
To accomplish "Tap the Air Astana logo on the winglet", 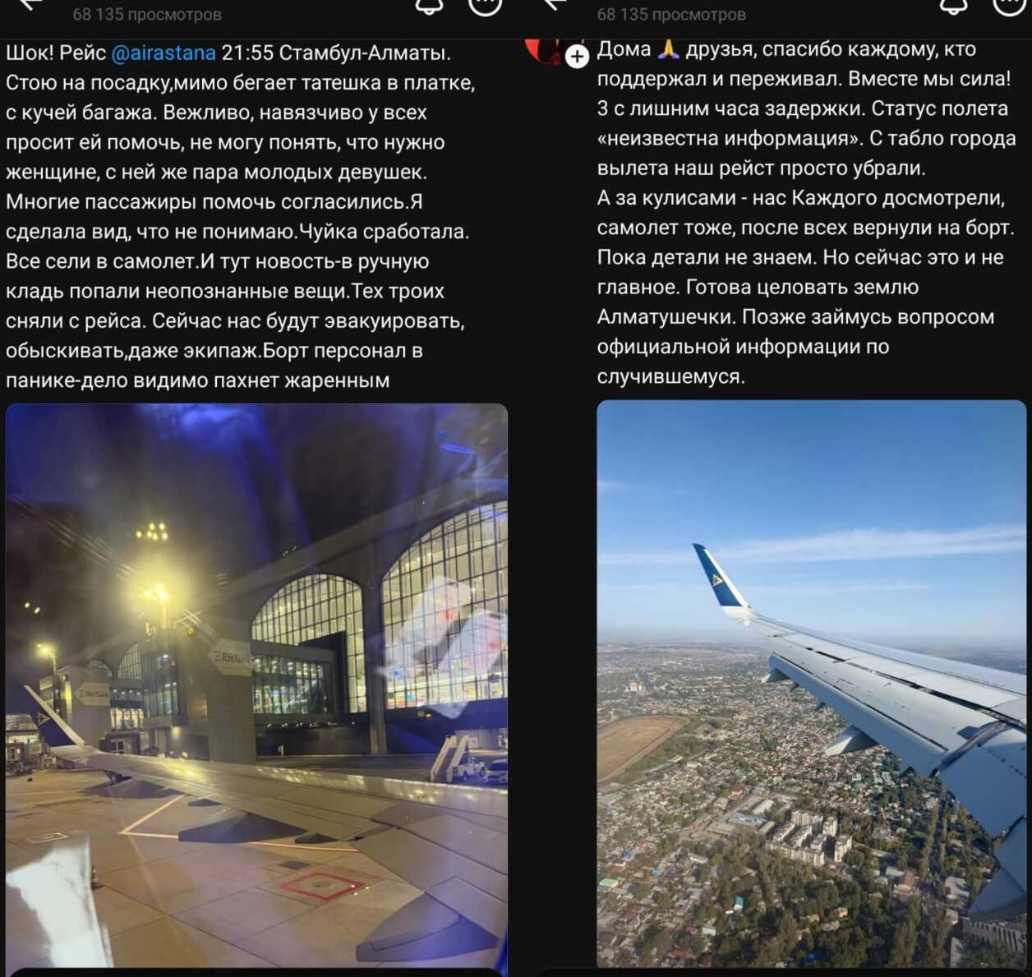I will pyautogui.click(x=716, y=578).
